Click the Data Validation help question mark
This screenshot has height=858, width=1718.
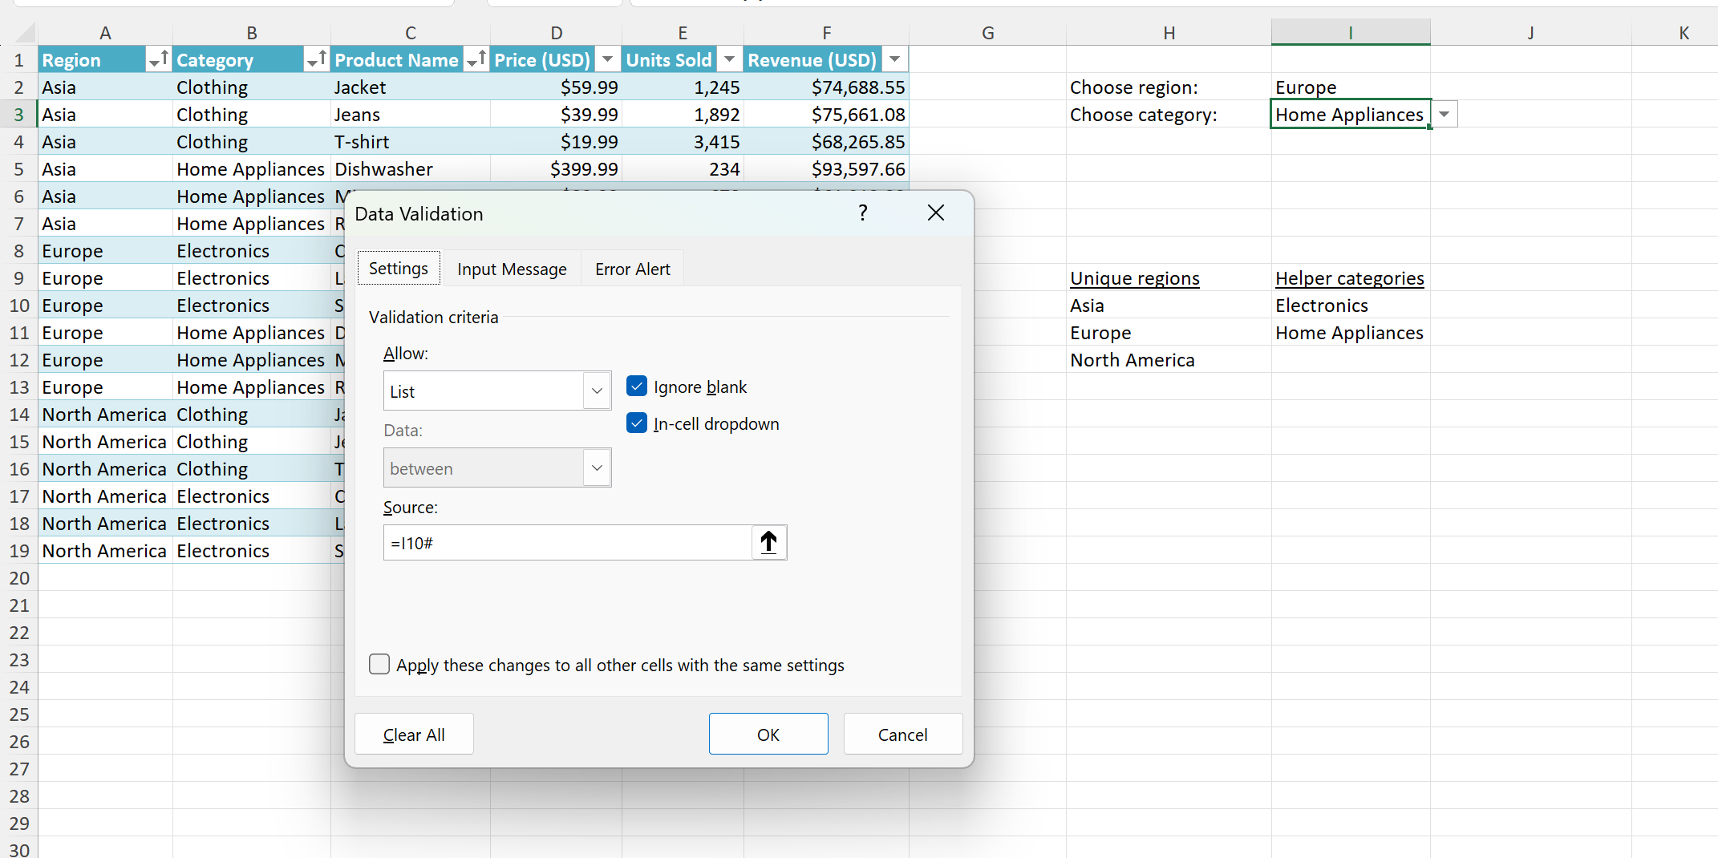[x=863, y=213]
